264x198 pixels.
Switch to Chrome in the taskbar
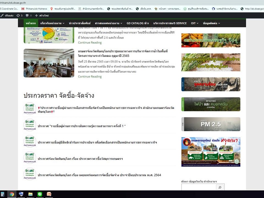(12, 194)
